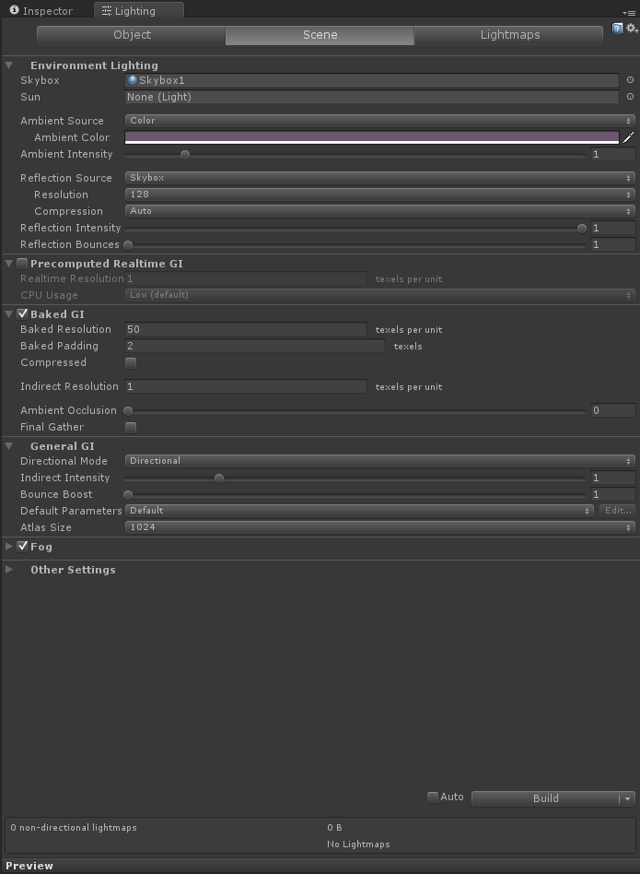Image resolution: width=640 pixels, height=874 pixels.
Task: Open the Directional Mode dropdown
Action: click(378, 460)
